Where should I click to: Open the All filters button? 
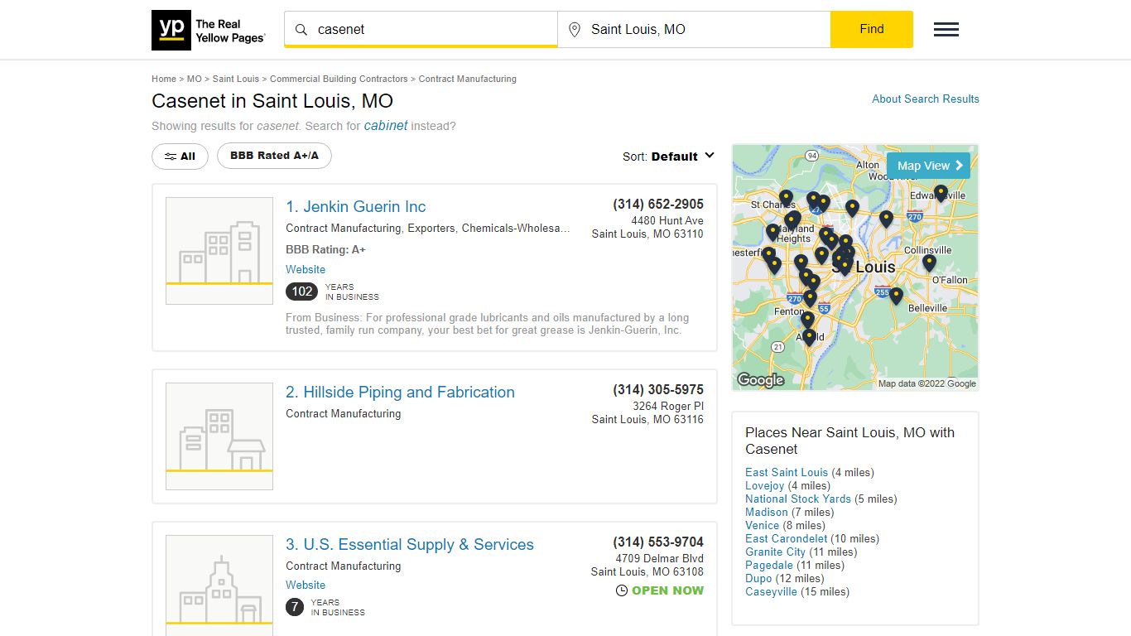180,156
